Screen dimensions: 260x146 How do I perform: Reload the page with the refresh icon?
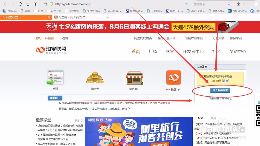click(x=20, y=4)
